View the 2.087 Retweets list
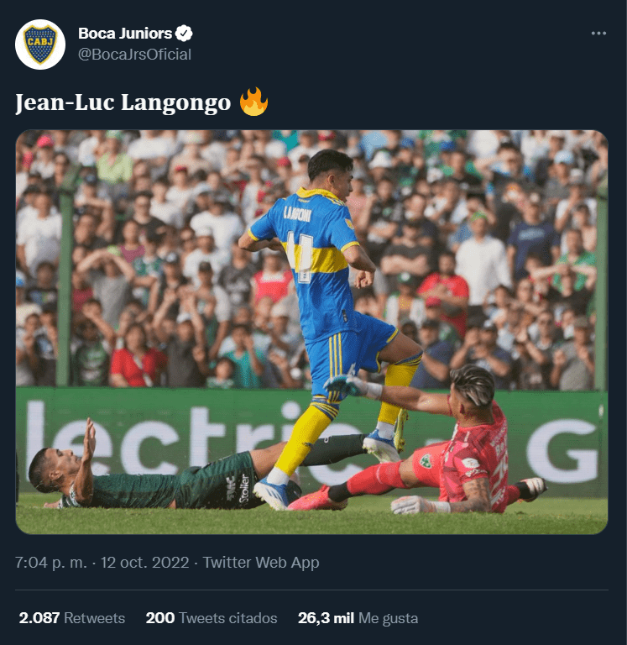This screenshot has width=627, height=645. tap(72, 618)
